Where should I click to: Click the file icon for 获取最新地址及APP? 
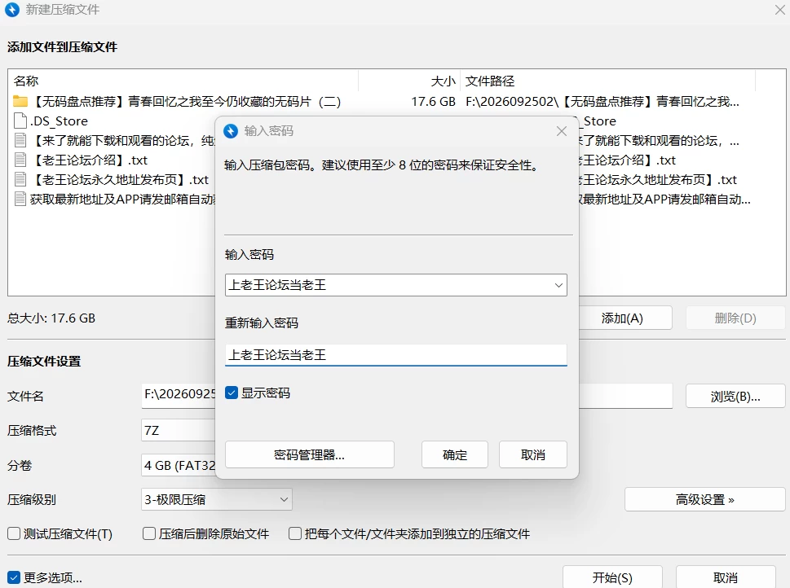click(20, 199)
